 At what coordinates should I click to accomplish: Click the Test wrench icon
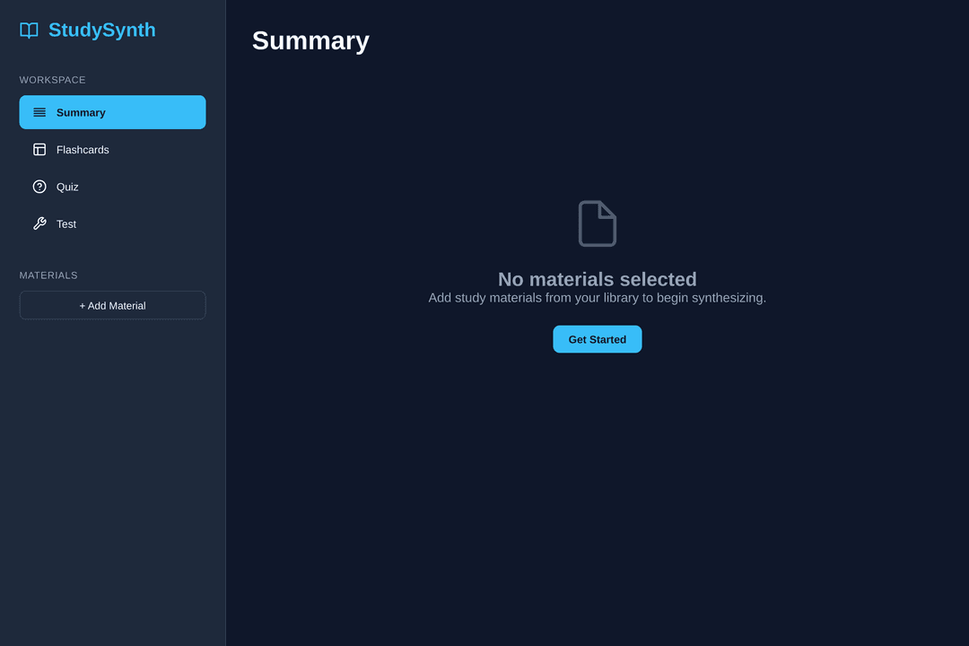pos(39,223)
